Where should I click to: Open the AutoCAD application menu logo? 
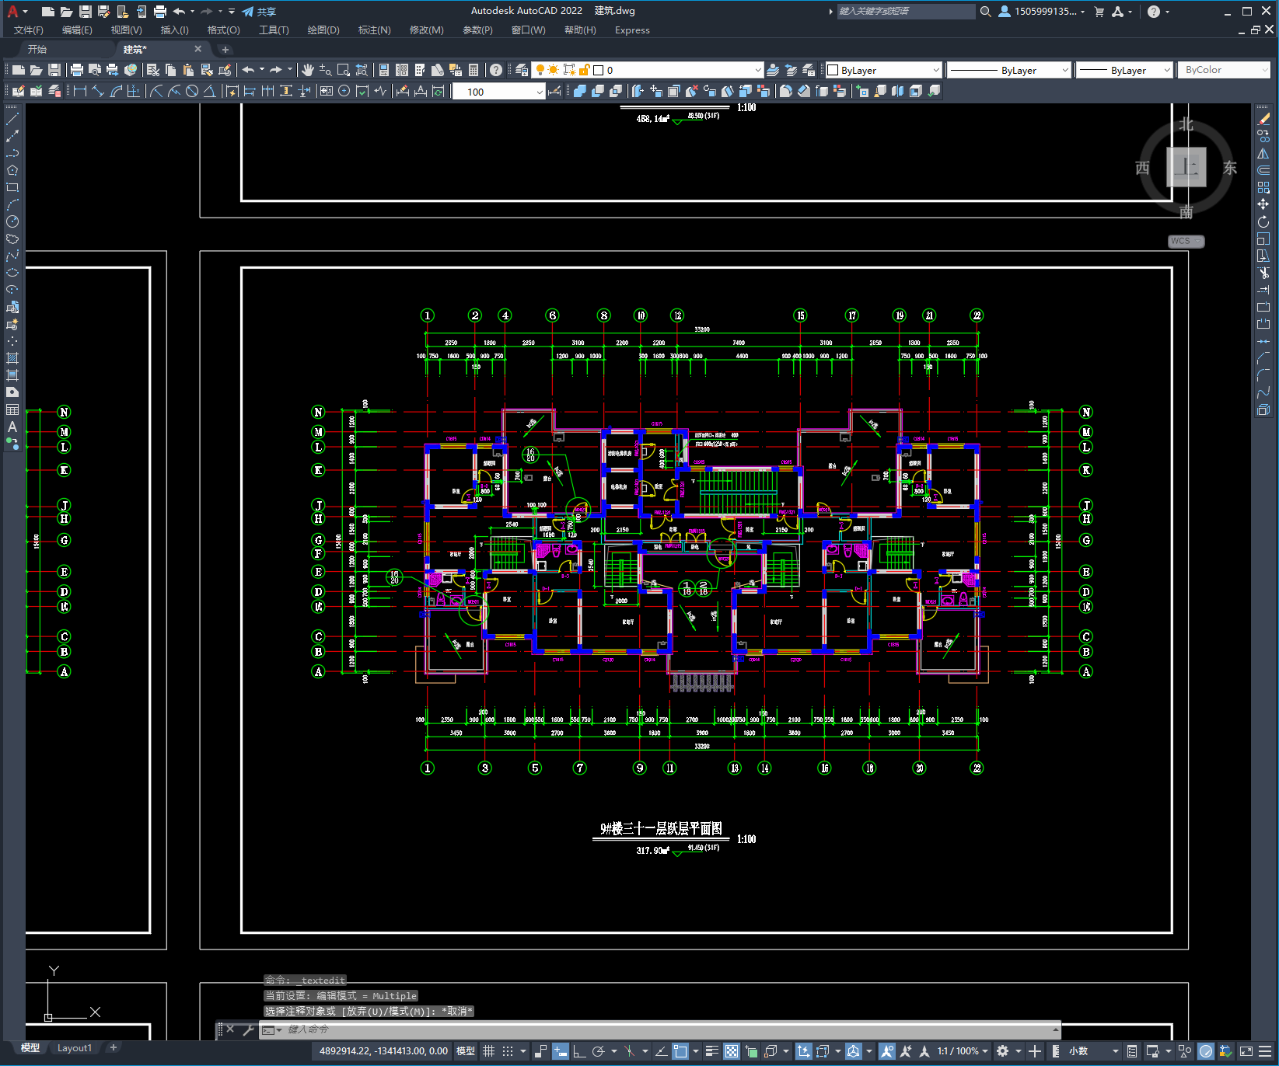click(x=13, y=11)
